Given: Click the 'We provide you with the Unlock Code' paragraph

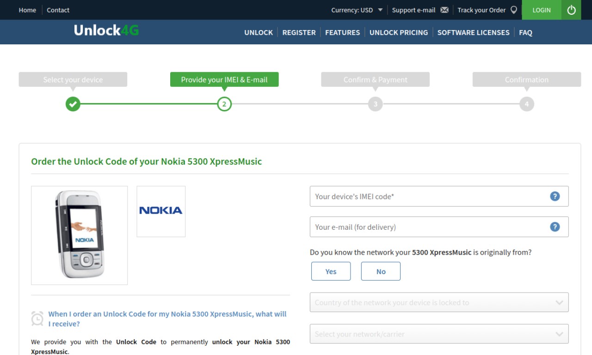Looking at the screenshot, I should point(160,347).
